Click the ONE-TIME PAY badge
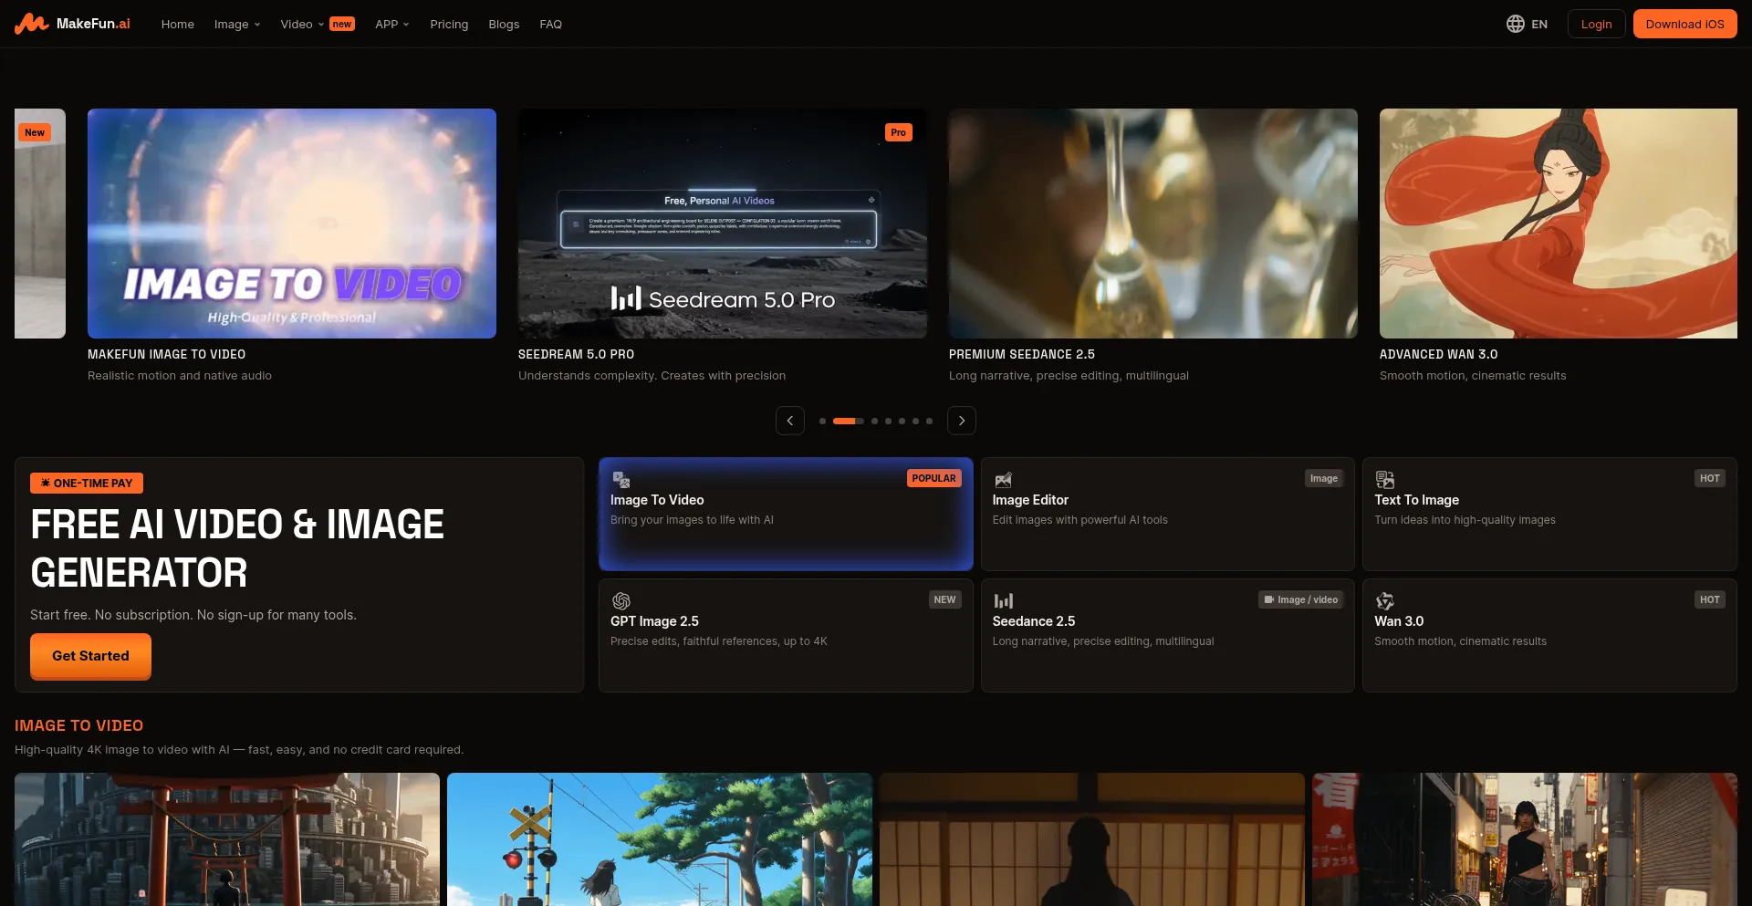Image resolution: width=1752 pixels, height=906 pixels. 87,484
